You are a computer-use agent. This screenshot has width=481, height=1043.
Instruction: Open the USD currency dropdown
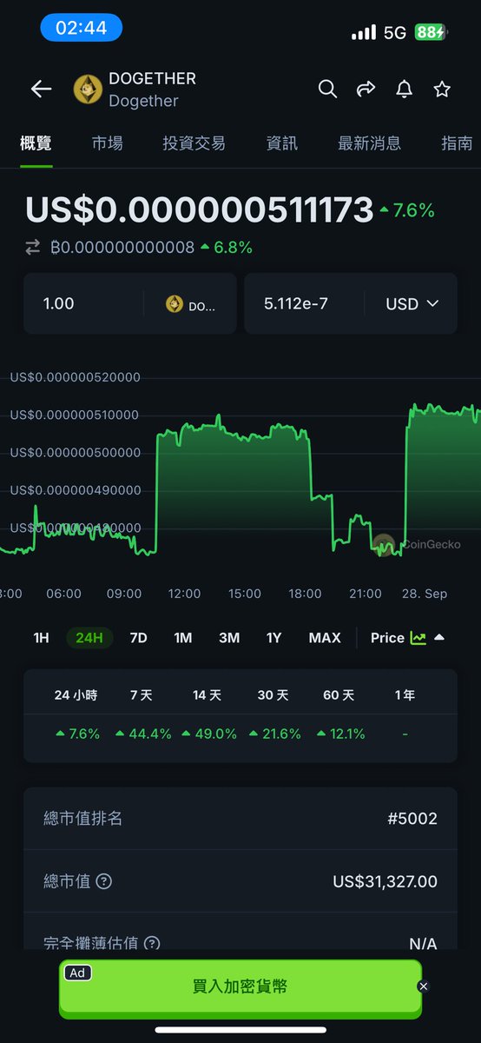pos(412,304)
